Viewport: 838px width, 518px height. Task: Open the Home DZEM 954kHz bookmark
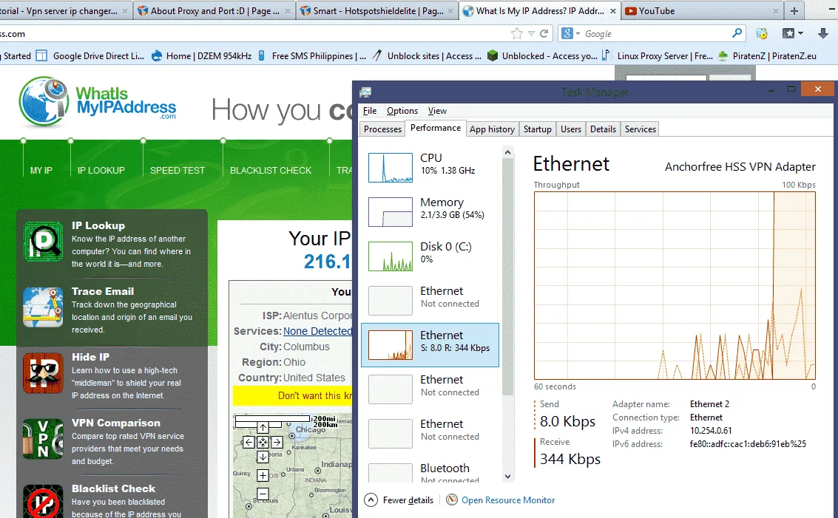[x=202, y=55]
